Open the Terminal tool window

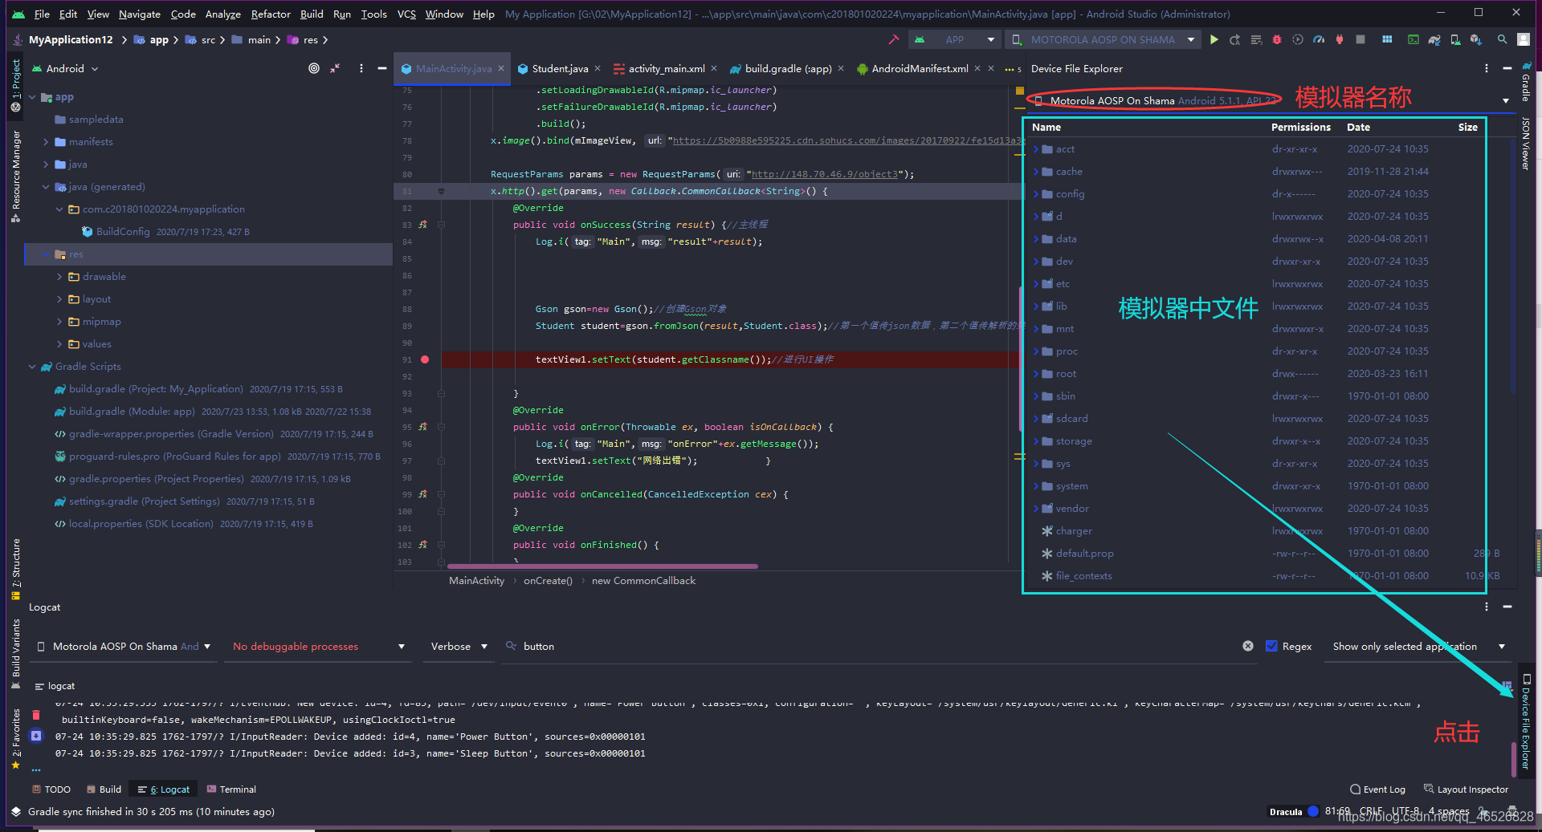pos(231,789)
